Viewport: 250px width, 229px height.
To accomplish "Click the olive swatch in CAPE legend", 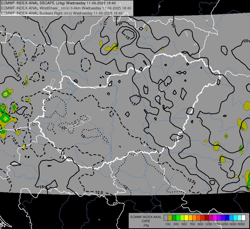I will pyautogui.click(x=170, y=218).
